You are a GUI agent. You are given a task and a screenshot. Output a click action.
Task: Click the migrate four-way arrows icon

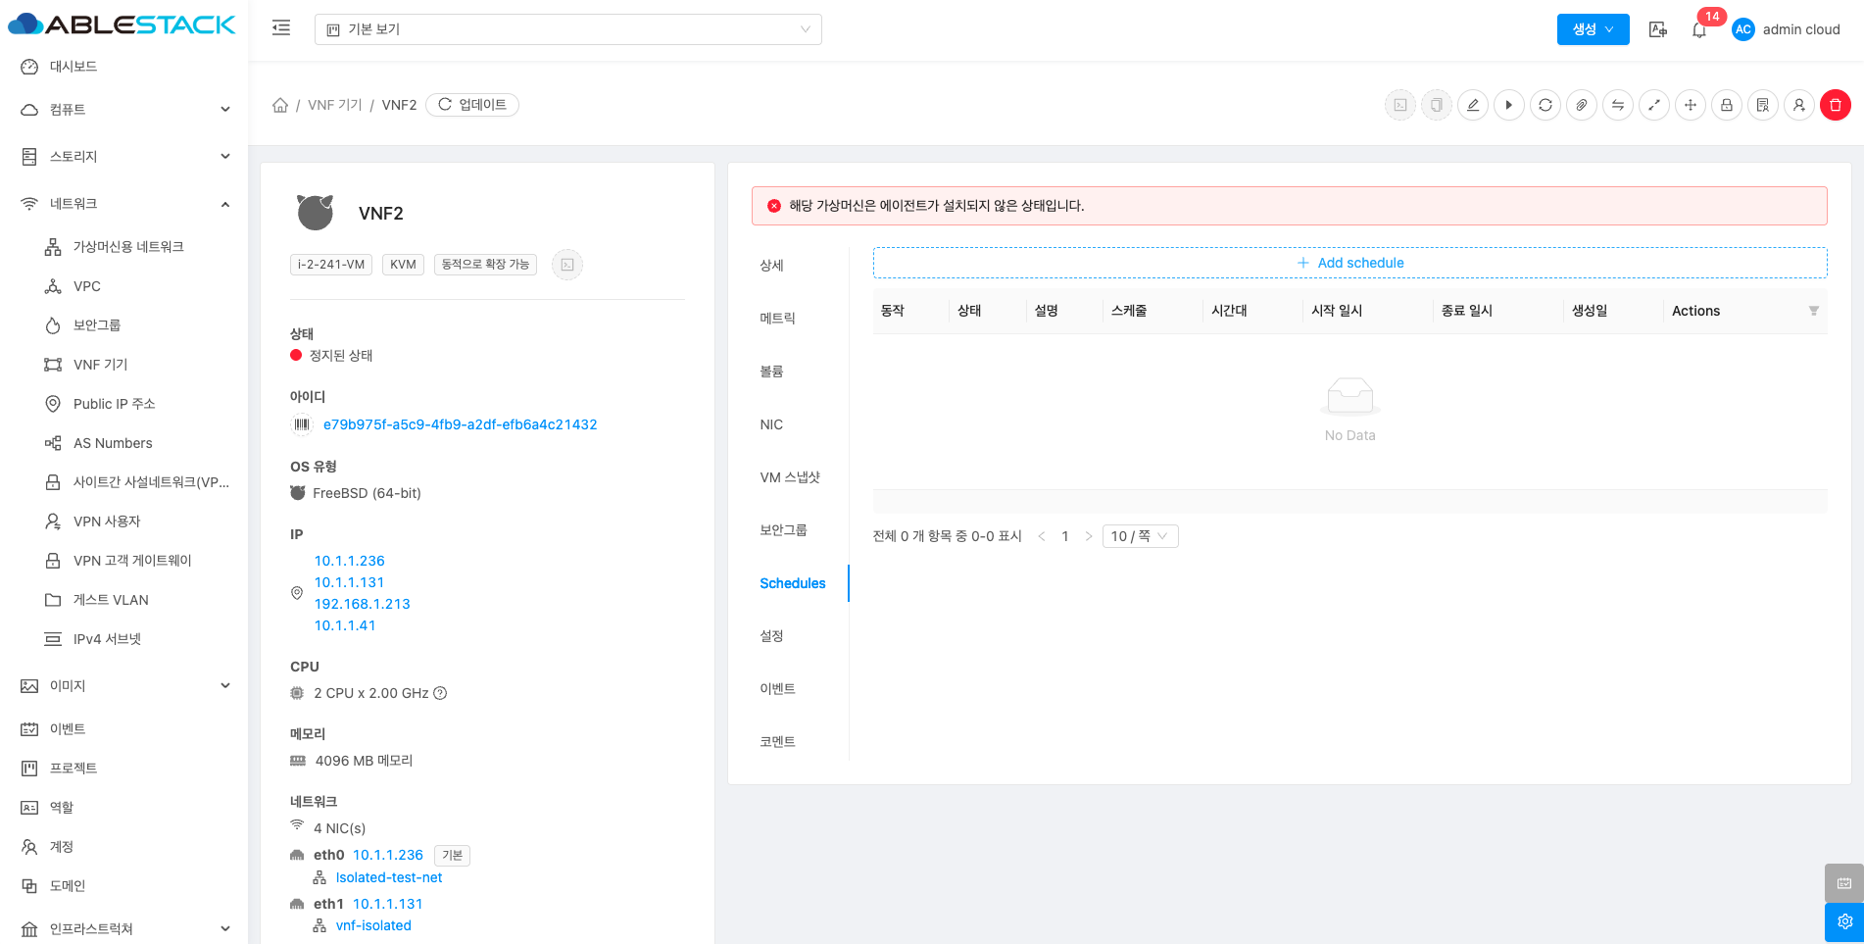[x=1690, y=105]
